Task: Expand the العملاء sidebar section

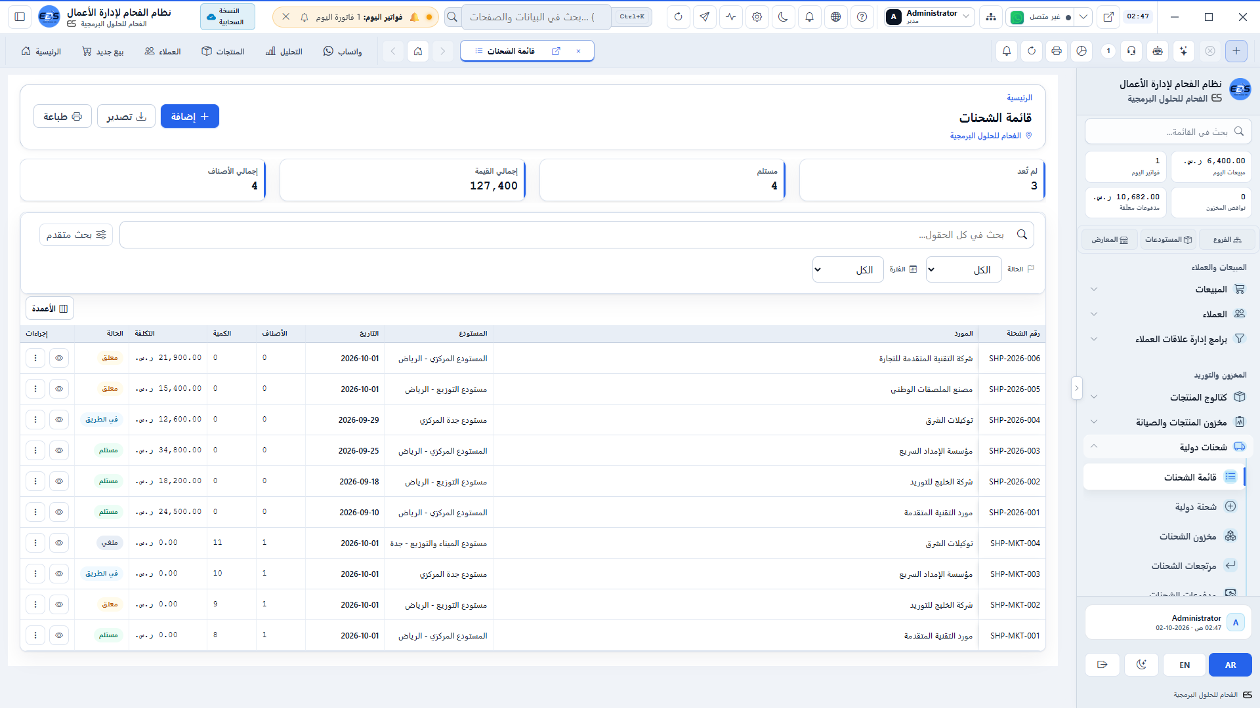Action: tap(1167, 314)
